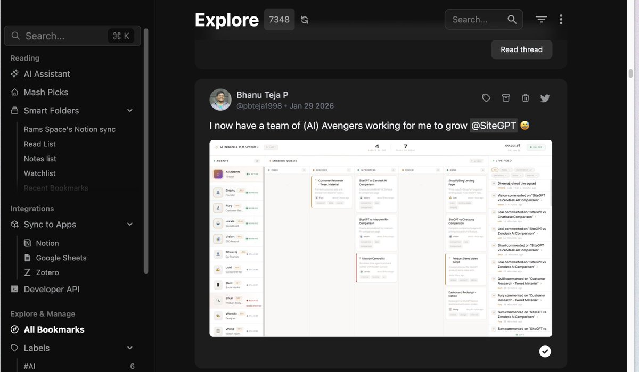Select All Bookmarks in the sidebar
Viewport: 639px width, 372px height.
click(54, 329)
